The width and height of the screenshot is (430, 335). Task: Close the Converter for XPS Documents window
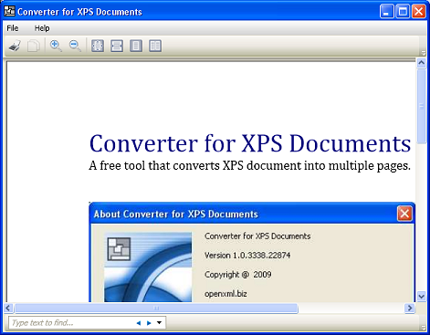click(419, 12)
